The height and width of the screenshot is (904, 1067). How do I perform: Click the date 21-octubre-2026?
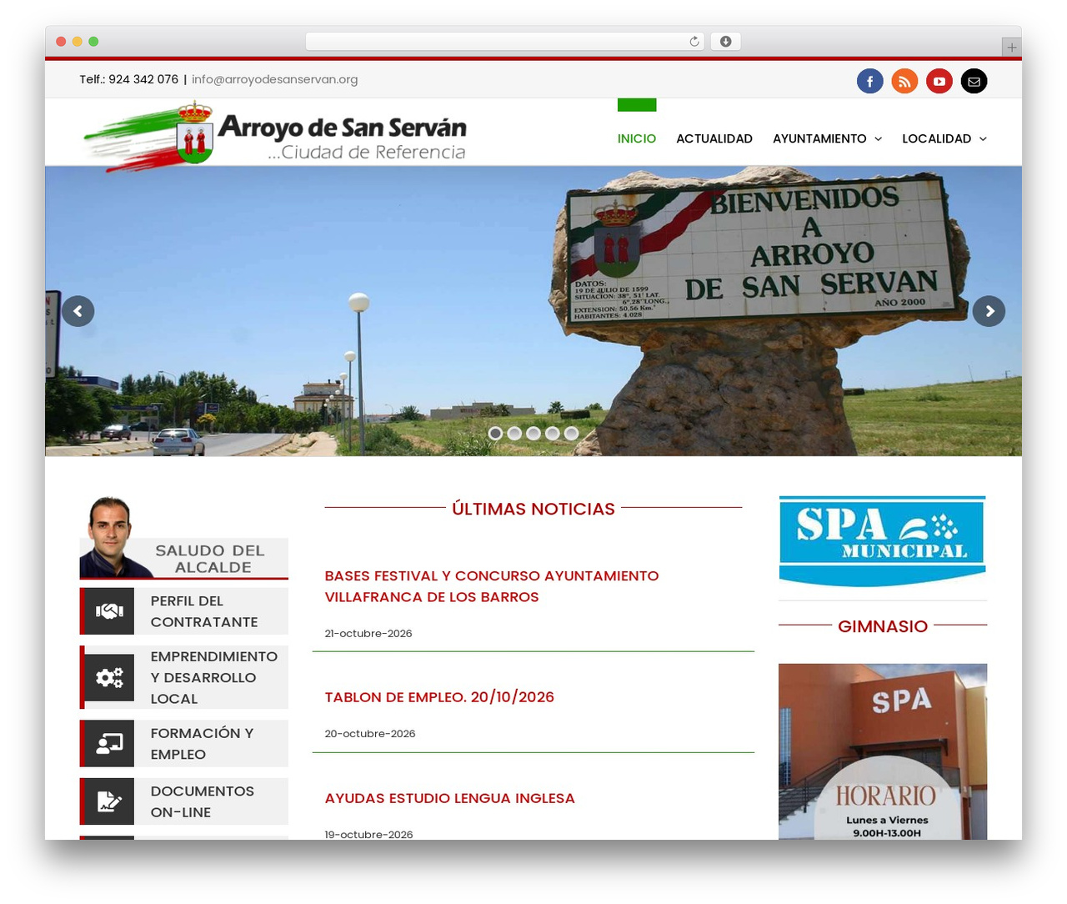tap(368, 634)
